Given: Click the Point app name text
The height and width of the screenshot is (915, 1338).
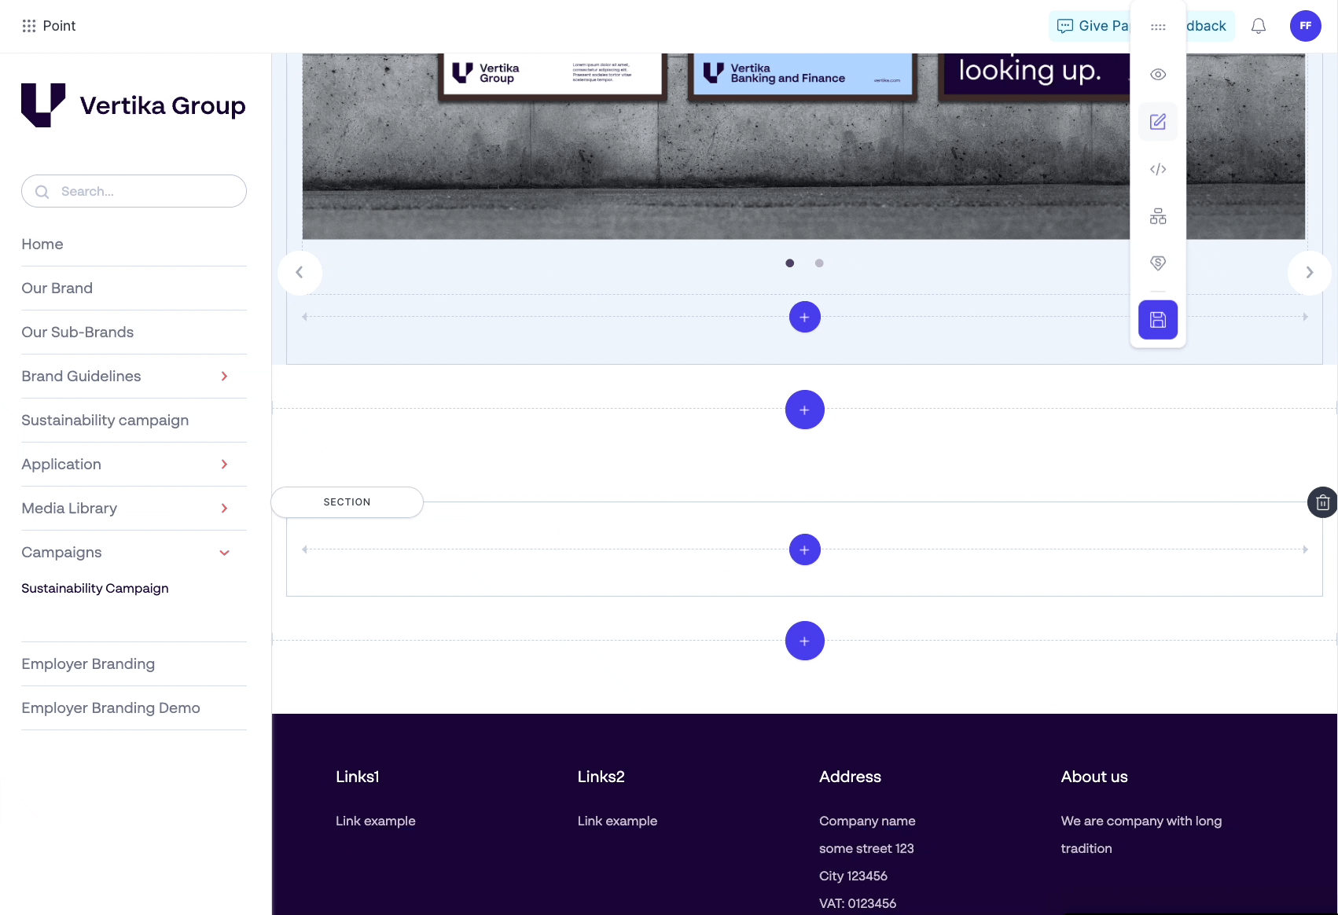Looking at the screenshot, I should pos(59,26).
